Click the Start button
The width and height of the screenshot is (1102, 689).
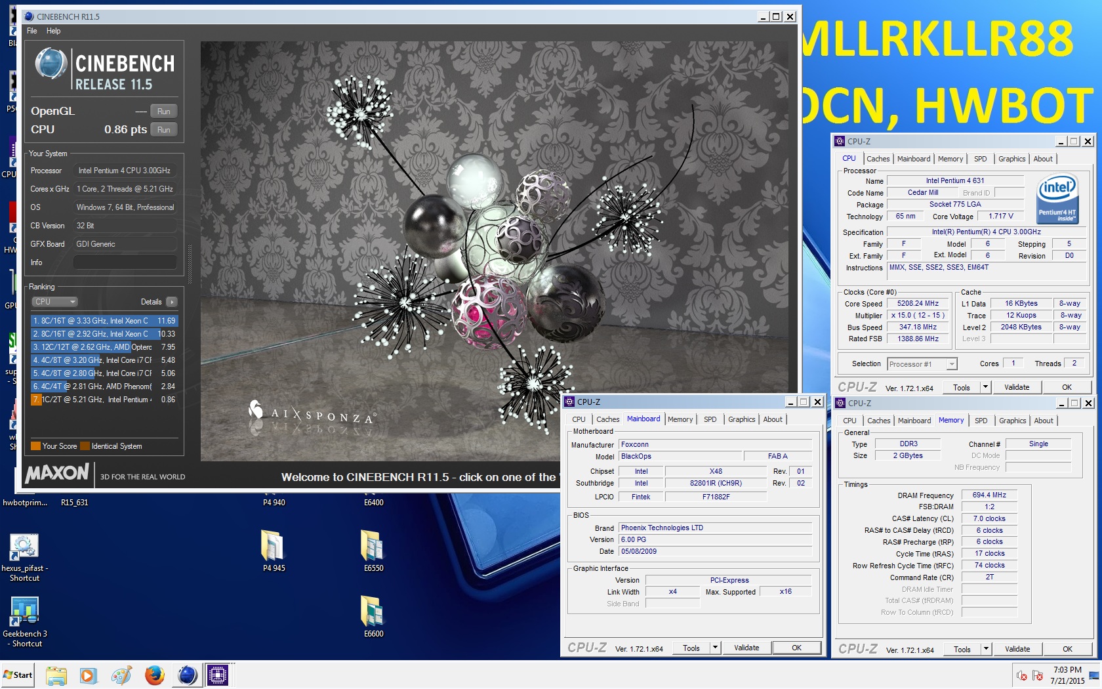[x=18, y=675]
